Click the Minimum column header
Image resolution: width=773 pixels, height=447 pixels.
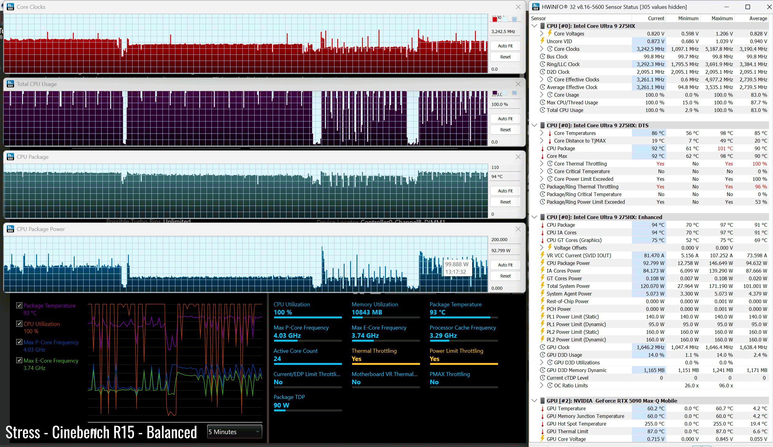click(x=688, y=18)
